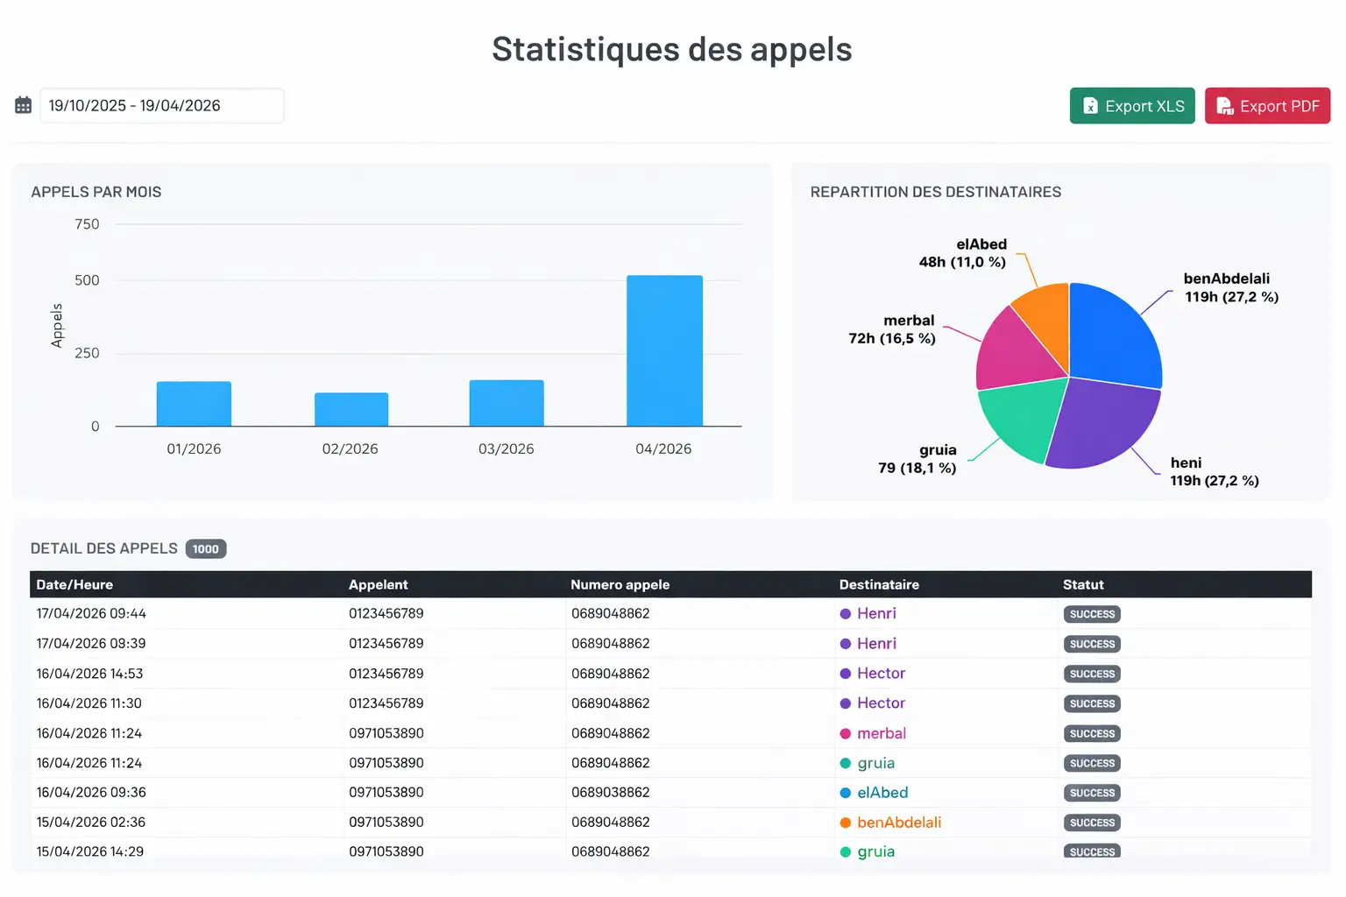Image resolution: width=1346 pixels, height=897 pixels.
Task: Click the 04/2026 bar in the chart
Action: tap(664, 351)
